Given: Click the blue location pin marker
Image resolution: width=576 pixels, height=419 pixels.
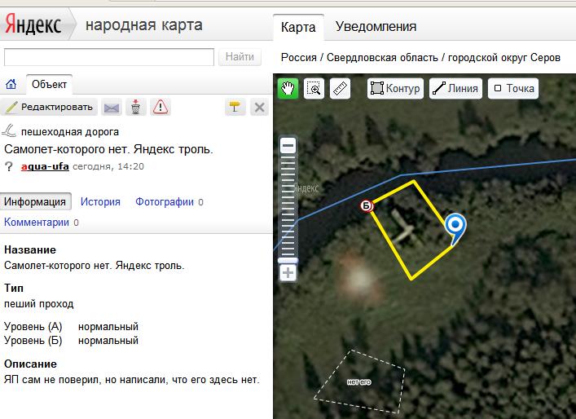Looking at the screenshot, I should [455, 228].
